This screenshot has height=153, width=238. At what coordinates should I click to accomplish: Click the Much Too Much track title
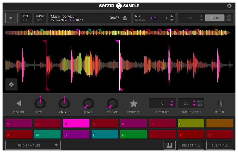64,16
